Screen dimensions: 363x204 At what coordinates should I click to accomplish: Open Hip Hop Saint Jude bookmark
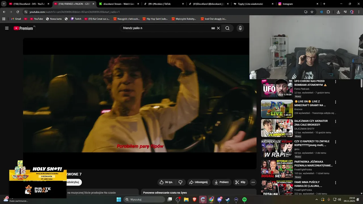(155, 19)
